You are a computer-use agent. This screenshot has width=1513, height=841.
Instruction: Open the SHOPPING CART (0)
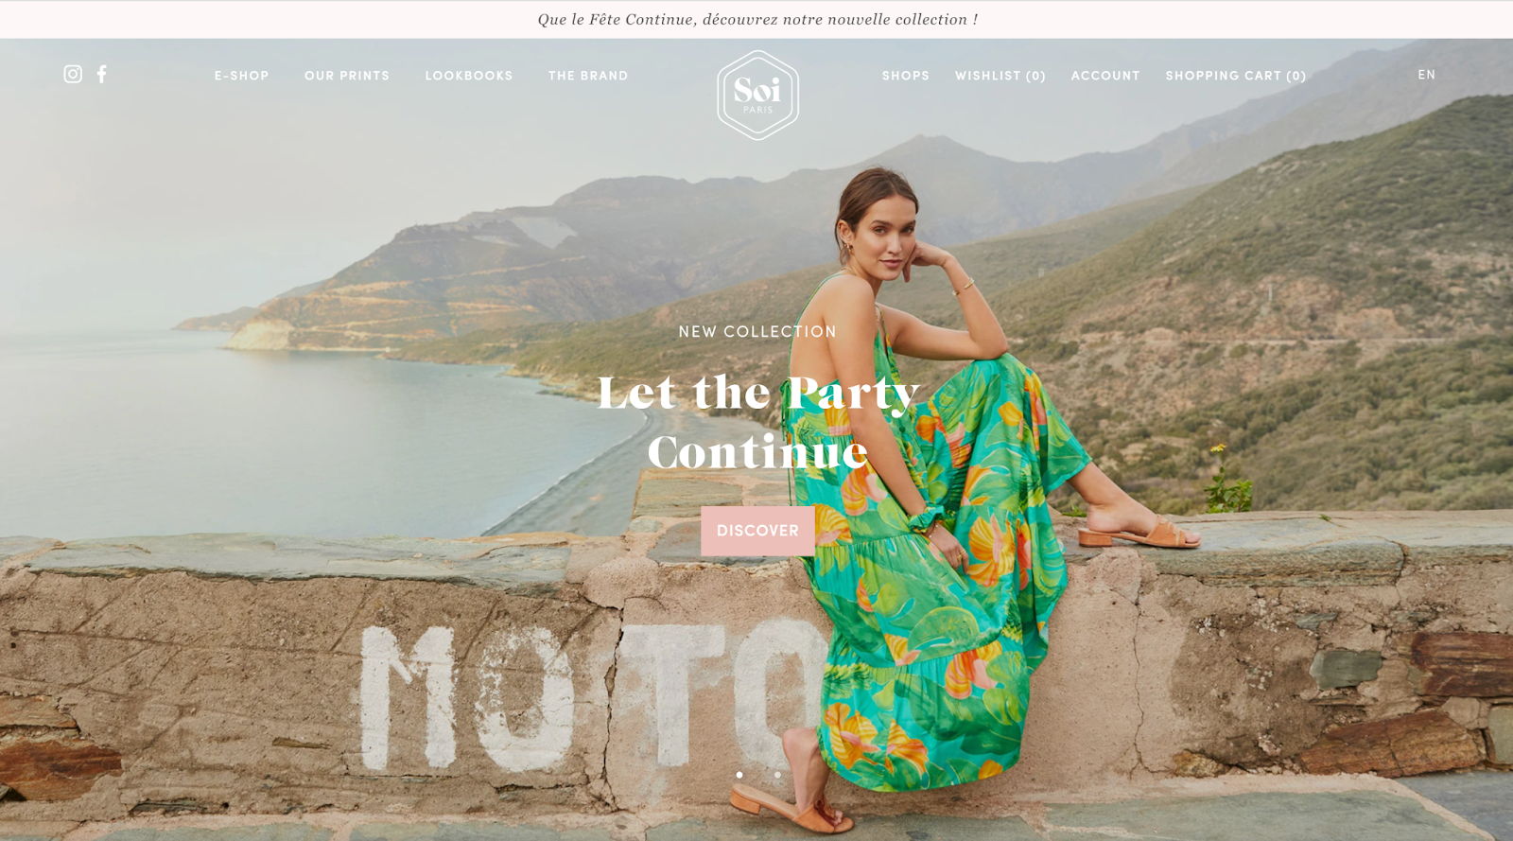pos(1236,76)
